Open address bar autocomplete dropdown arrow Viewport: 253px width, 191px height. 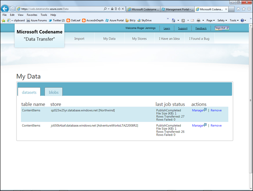[x=109, y=9]
